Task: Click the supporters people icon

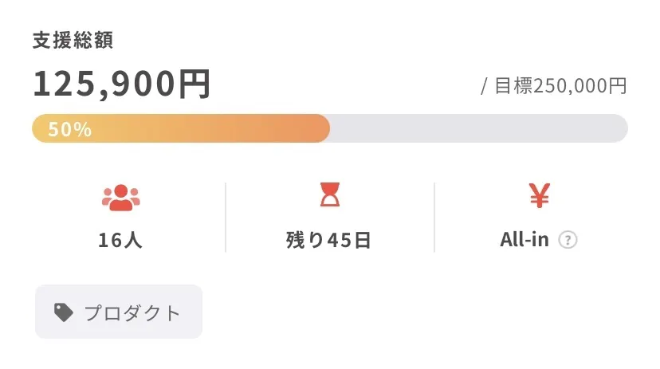Action: (x=120, y=197)
